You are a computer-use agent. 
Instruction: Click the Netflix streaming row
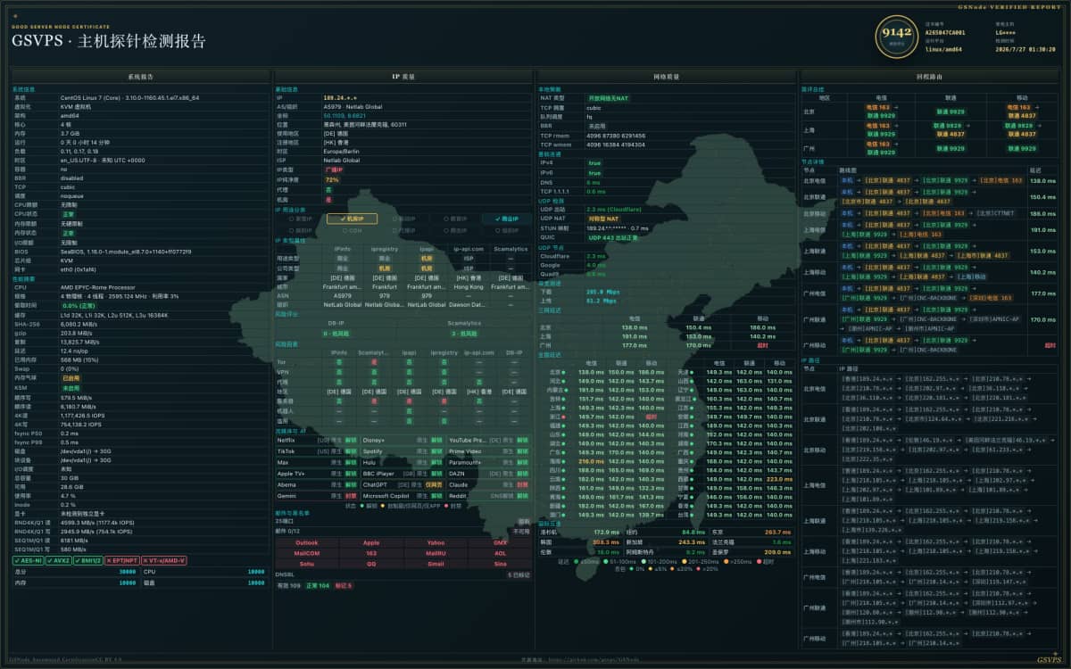pyautogui.click(x=317, y=440)
